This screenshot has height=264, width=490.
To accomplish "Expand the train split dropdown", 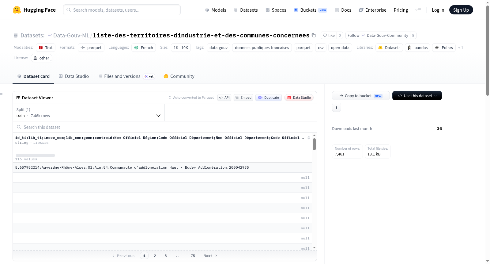I will pos(89,113).
